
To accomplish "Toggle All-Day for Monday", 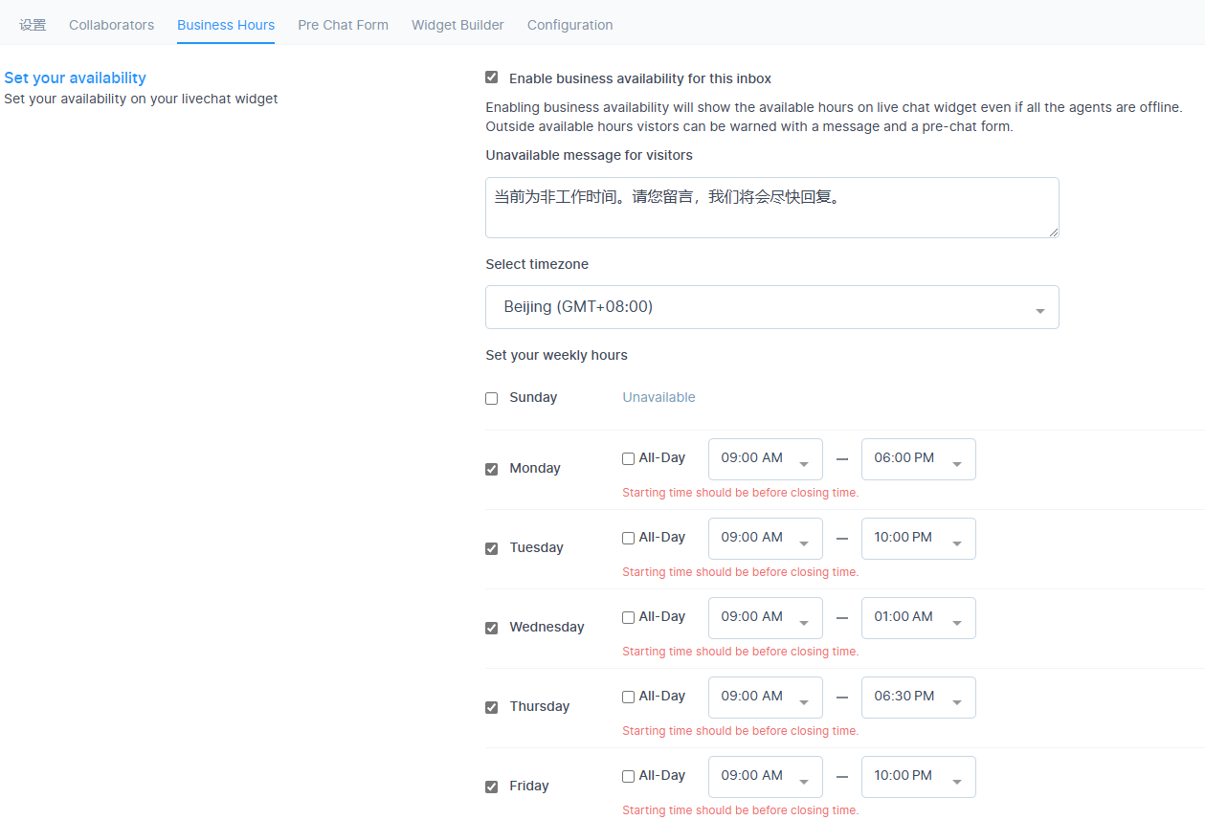I will tap(628, 458).
